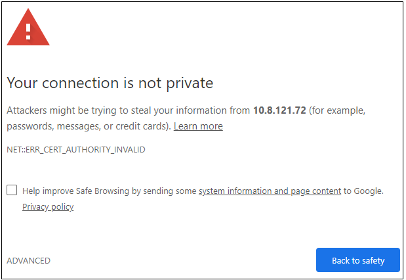
Task: Click the "by sending some" text
Action: coord(164,191)
